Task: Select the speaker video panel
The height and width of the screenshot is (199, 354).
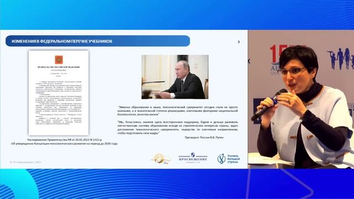Action: (301, 99)
